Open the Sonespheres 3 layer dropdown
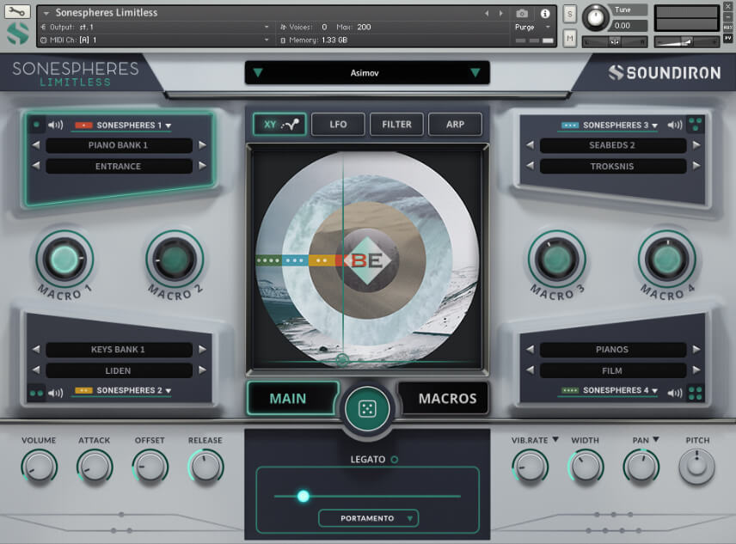736x544 pixels. (x=610, y=125)
